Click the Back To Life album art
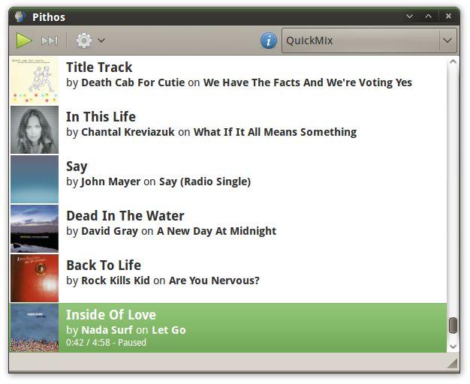 (35, 278)
